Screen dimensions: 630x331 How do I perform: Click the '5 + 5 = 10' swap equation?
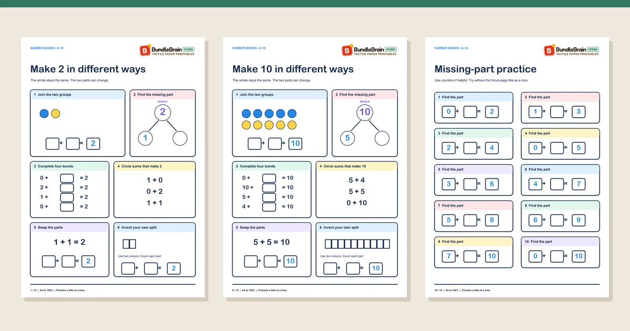pos(271,242)
